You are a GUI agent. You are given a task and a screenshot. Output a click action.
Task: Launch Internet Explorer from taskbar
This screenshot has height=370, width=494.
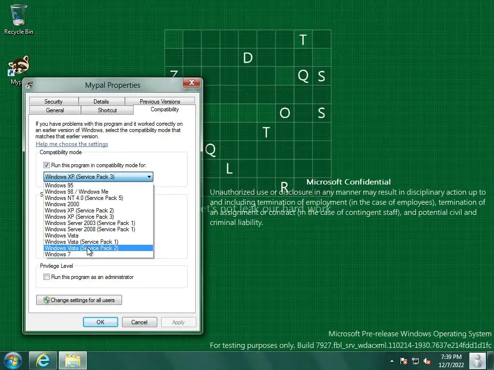(43, 360)
